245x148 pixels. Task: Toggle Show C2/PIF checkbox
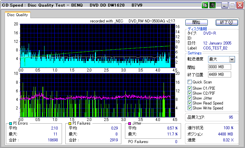pos(190,93)
